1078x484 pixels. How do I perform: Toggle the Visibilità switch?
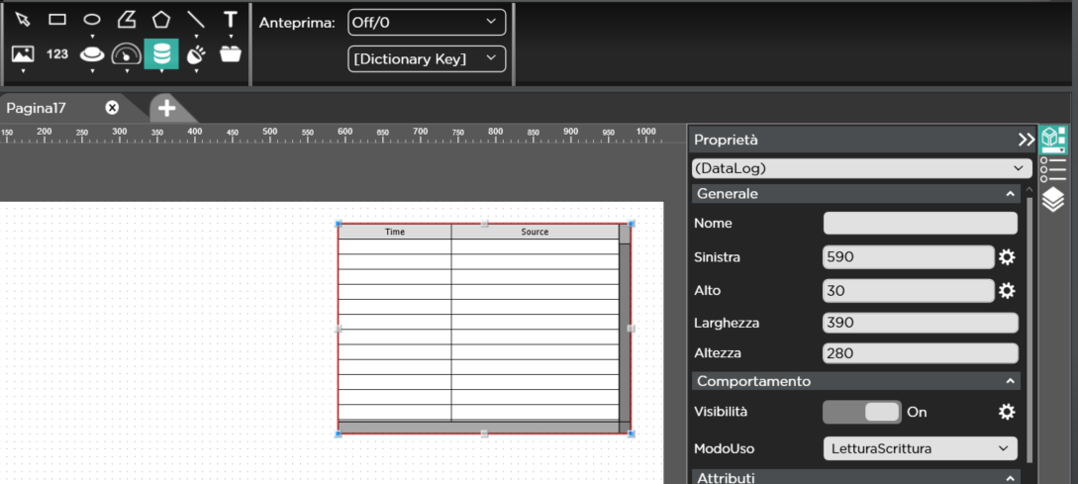coord(862,412)
